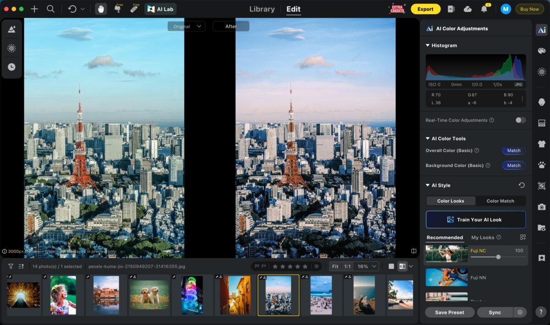Switch to the Library tab

pyautogui.click(x=262, y=9)
